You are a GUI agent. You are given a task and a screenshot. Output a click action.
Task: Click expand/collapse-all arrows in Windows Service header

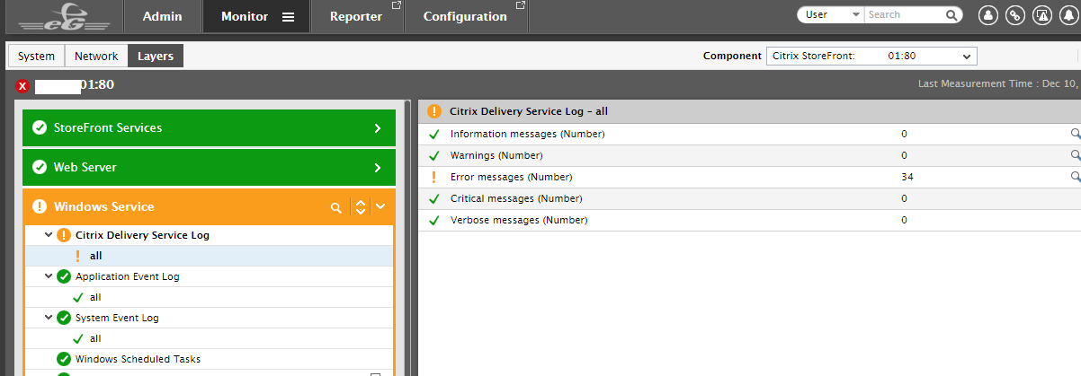360,207
